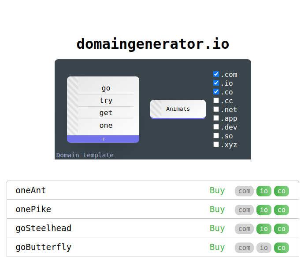Viewport: 308px width, 257px height.
Task: Select the onePike domain name
Action: (33, 210)
